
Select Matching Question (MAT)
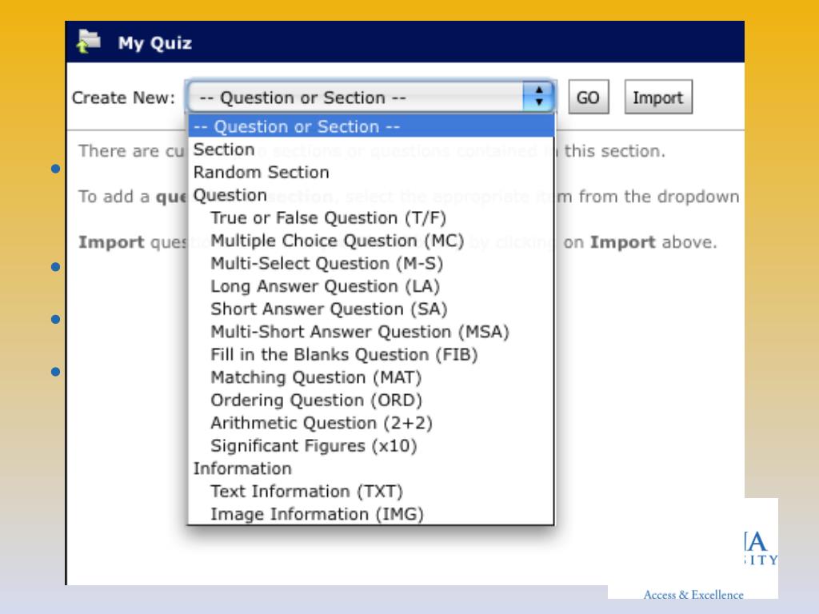coord(371,377)
